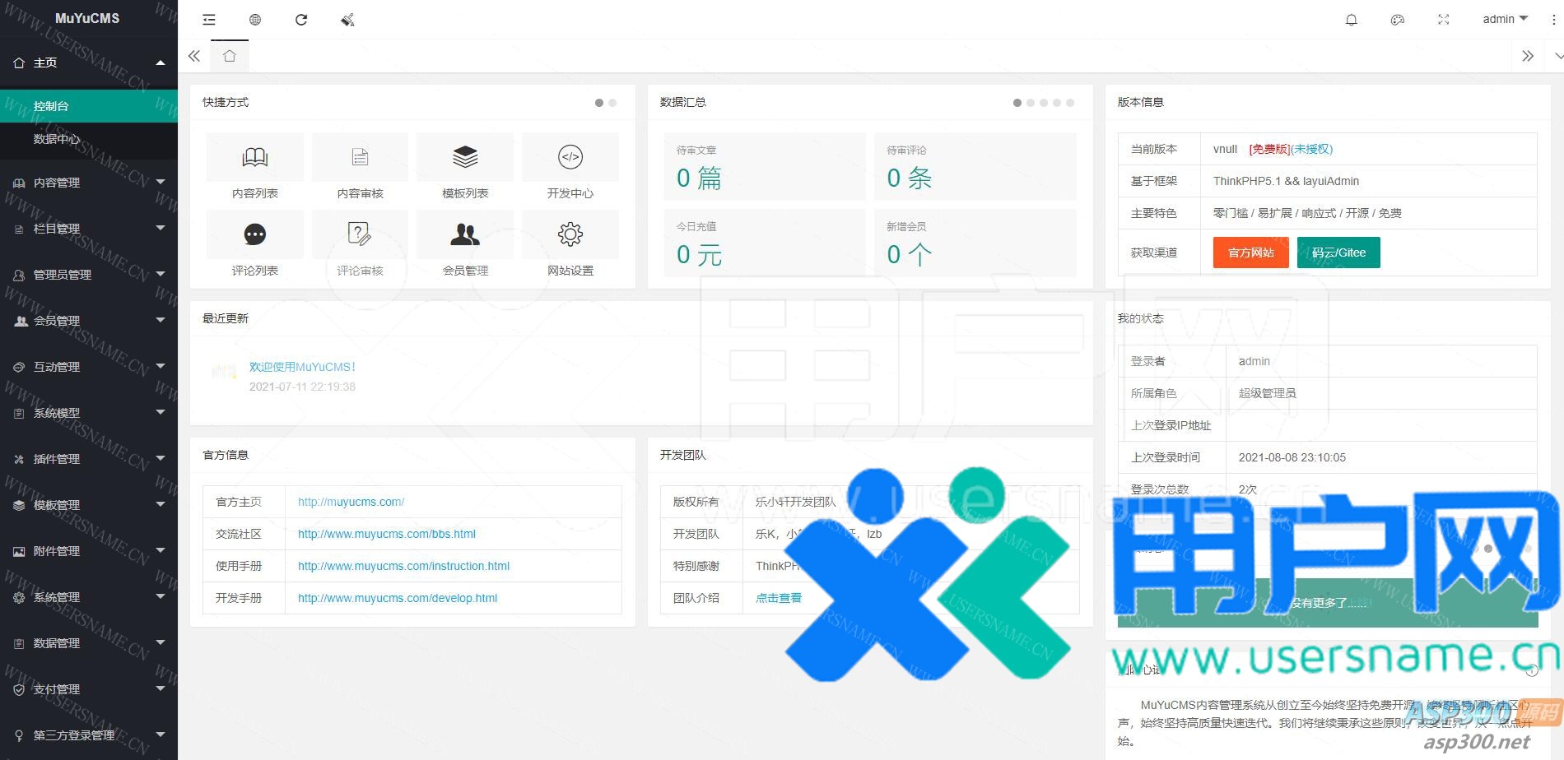Select 数据中心 in the sidebar
The width and height of the screenshot is (1564, 760).
[57, 139]
